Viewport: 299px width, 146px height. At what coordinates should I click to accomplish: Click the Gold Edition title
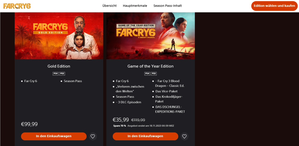59,66
